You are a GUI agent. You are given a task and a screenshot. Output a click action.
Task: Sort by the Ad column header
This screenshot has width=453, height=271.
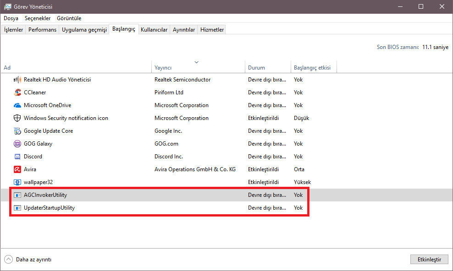coord(76,67)
